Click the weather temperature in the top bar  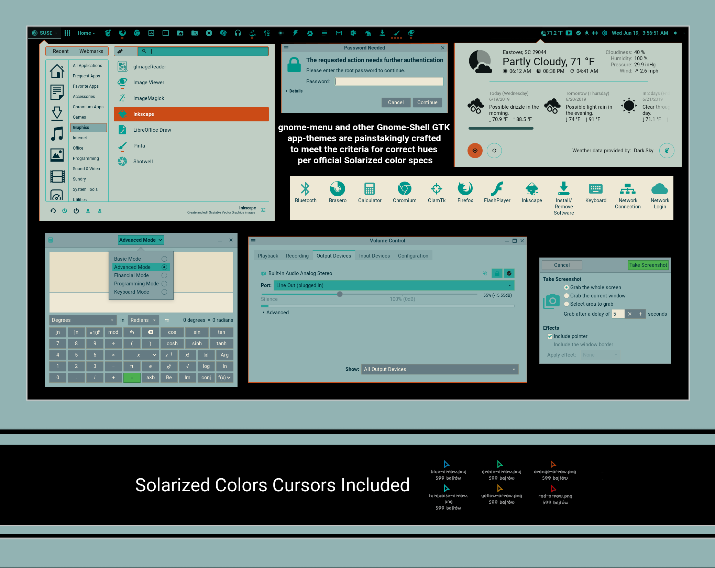pyautogui.click(x=552, y=33)
